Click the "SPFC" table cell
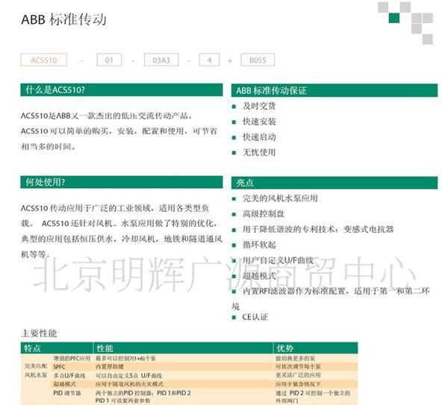 59,367
